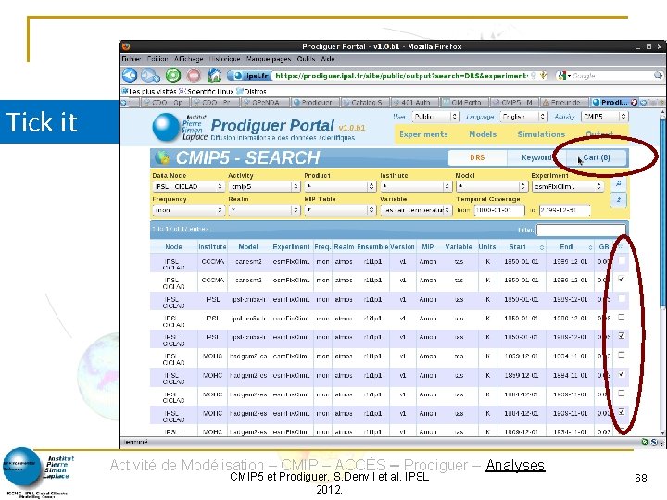Open the Fichier menu
This screenshot has width=667, height=500.
[131, 59]
